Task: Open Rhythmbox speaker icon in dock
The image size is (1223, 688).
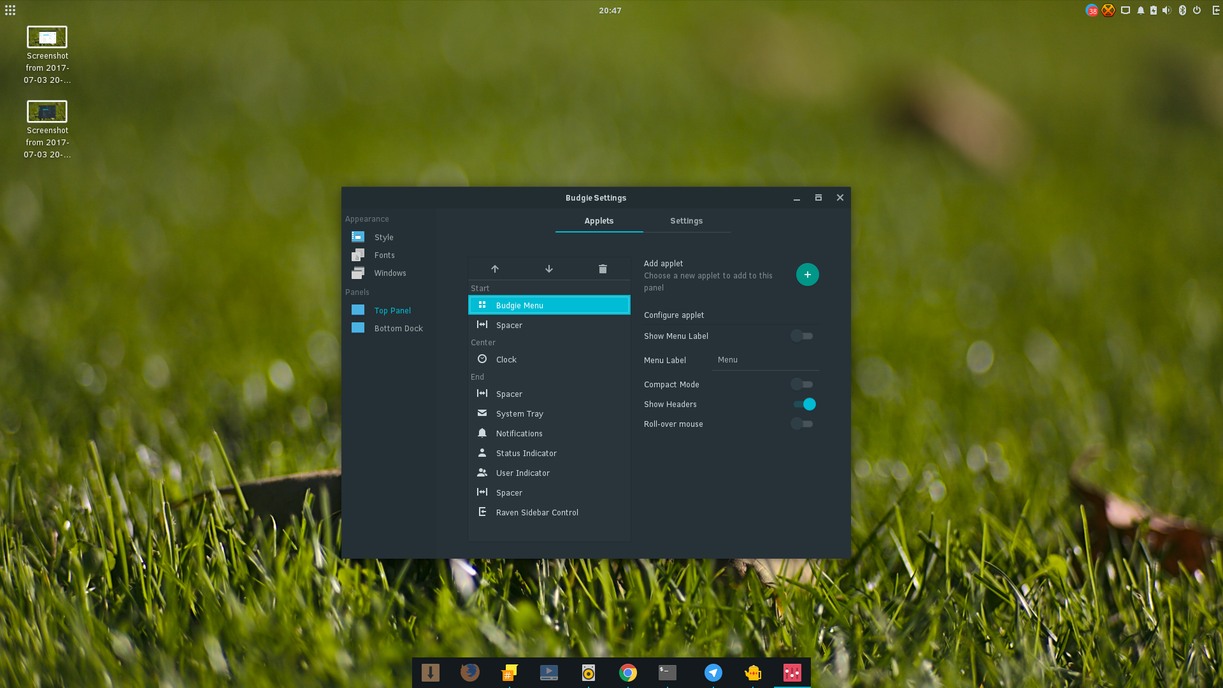Action: tap(589, 673)
